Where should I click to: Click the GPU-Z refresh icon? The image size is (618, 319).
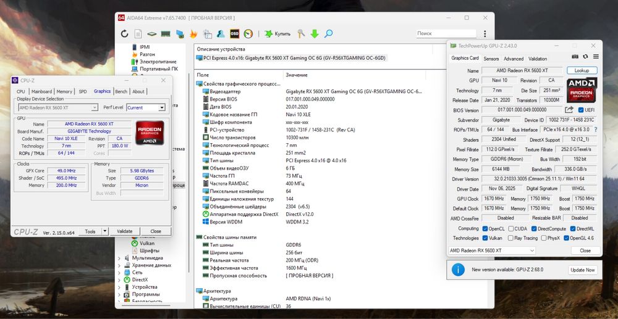pyautogui.click(x=585, y=57)
